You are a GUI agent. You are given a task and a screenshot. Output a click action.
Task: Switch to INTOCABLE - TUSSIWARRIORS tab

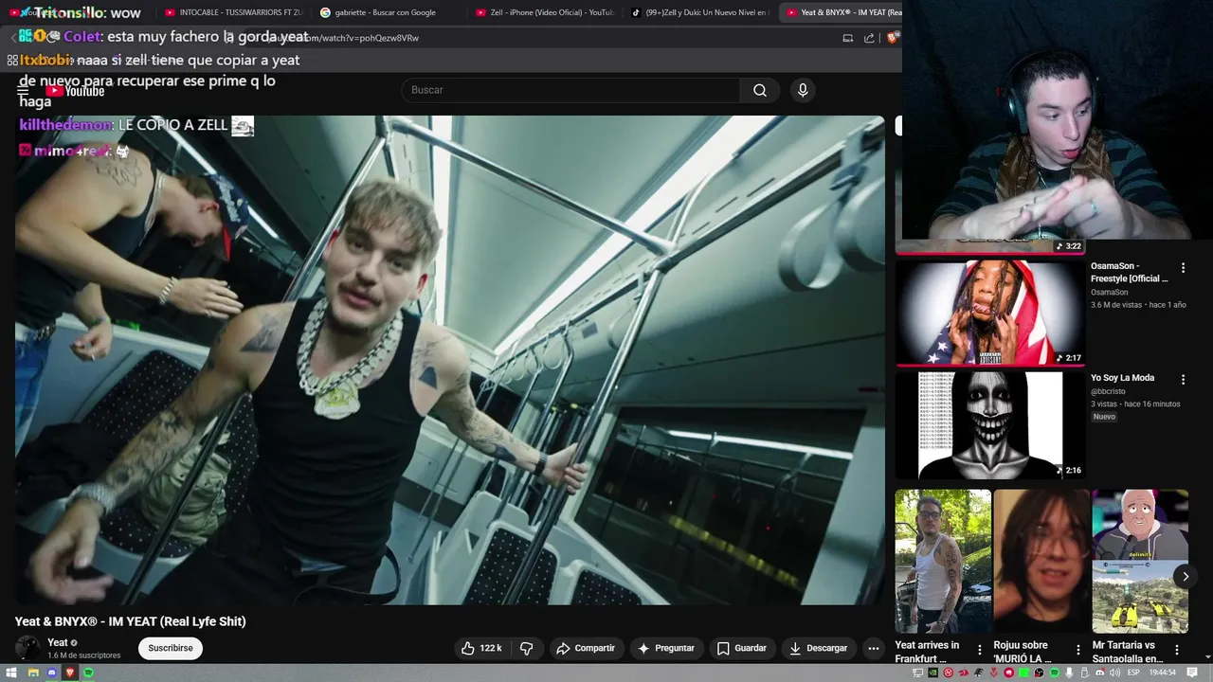pyautogui.click(x=232, y=12)
